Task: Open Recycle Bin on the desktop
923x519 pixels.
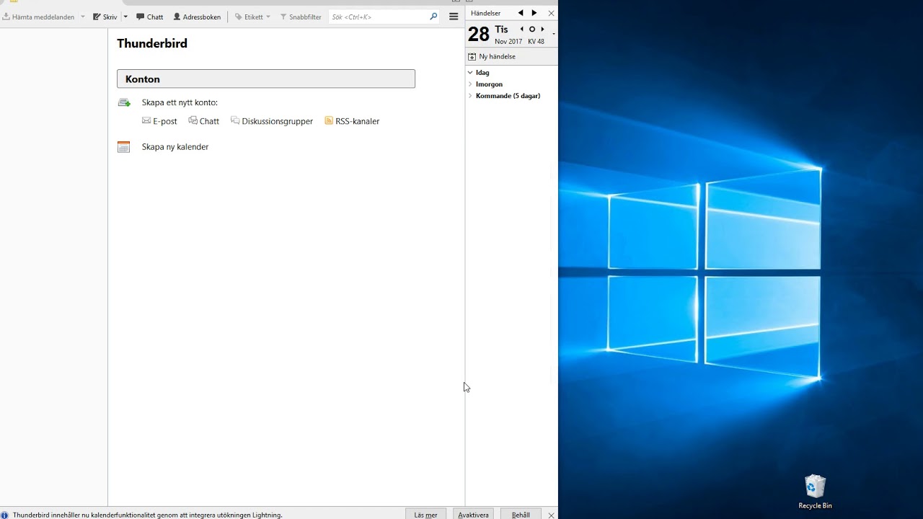Action: (815, 492)
